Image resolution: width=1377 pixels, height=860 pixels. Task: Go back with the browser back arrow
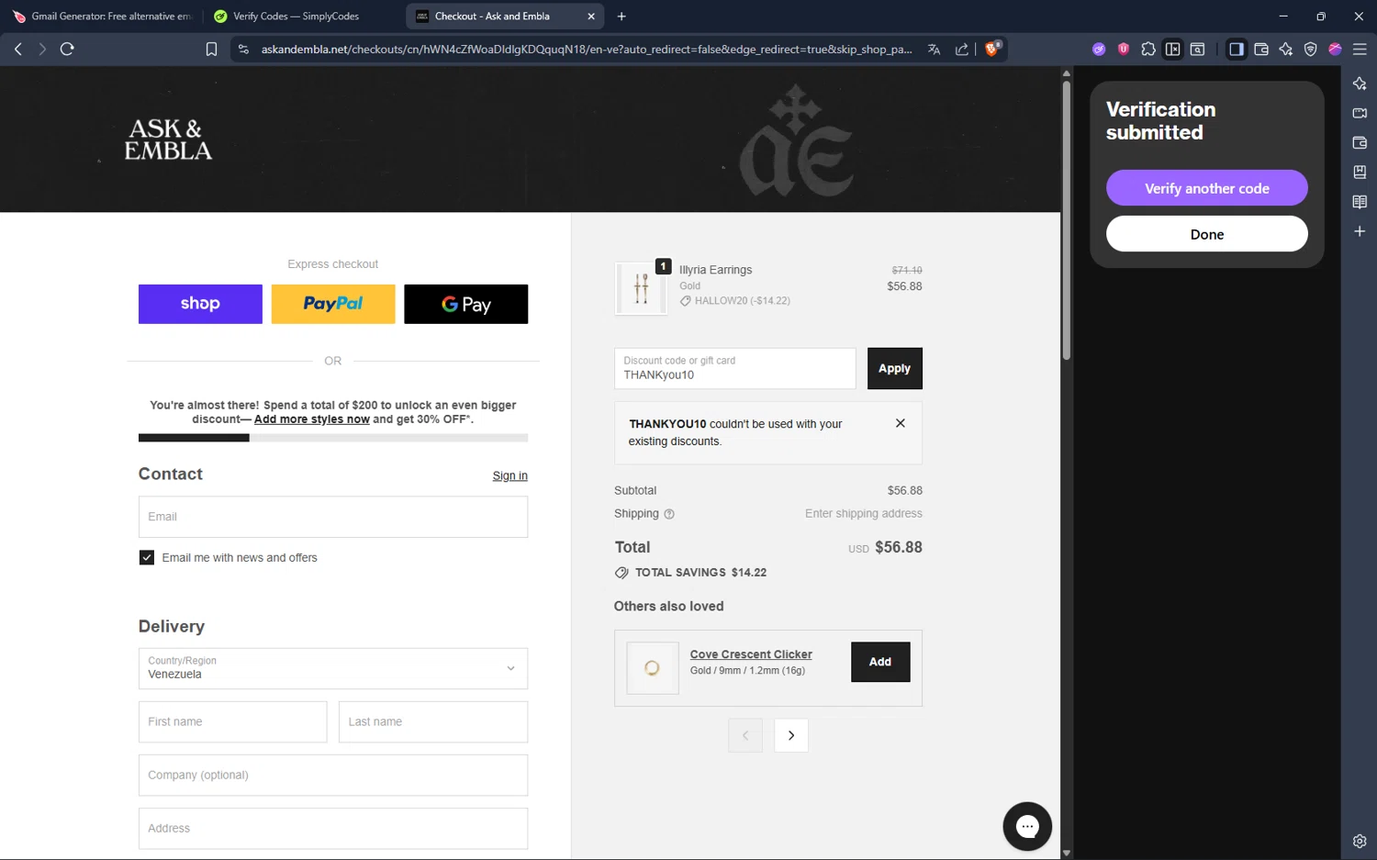[18, 50]
